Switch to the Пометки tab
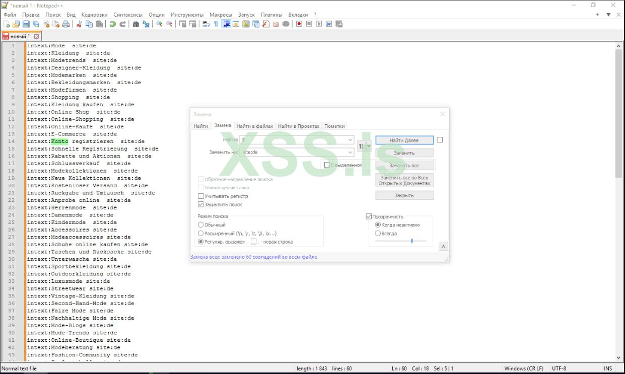The width and height of the screenshot is (625, 374). point(334,126)
